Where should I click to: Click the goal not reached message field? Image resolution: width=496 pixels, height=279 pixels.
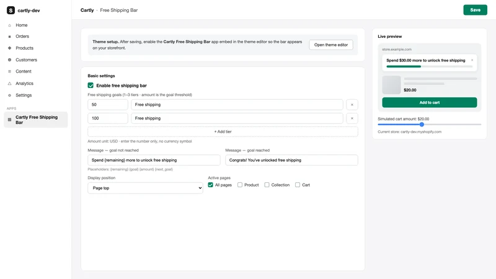coord(154,160)
